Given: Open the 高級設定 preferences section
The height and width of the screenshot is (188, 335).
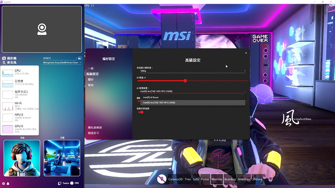Looking at the screenshot, I should click(x=92, y=74).
